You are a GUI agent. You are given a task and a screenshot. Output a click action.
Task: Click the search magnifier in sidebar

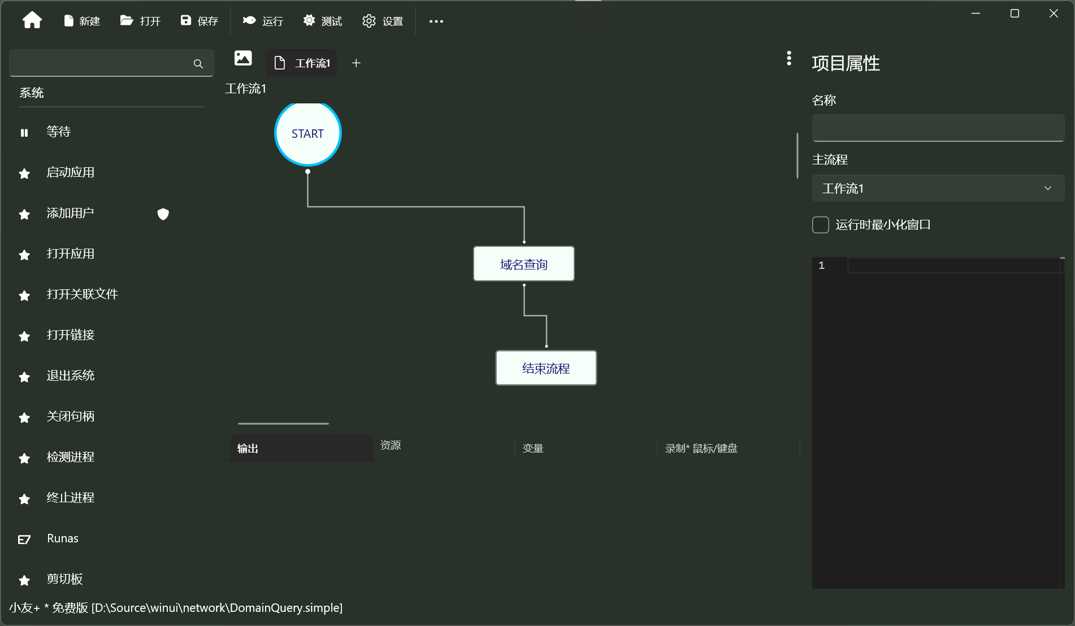pyautogui.click(x=198, y=63)
